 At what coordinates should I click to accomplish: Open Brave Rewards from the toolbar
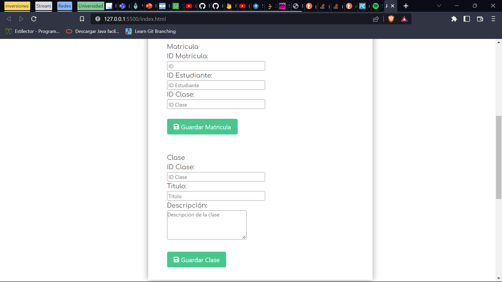click(x=404, y=19)
